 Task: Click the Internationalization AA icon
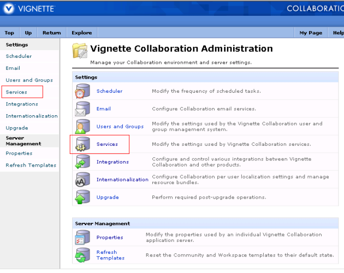82,180
